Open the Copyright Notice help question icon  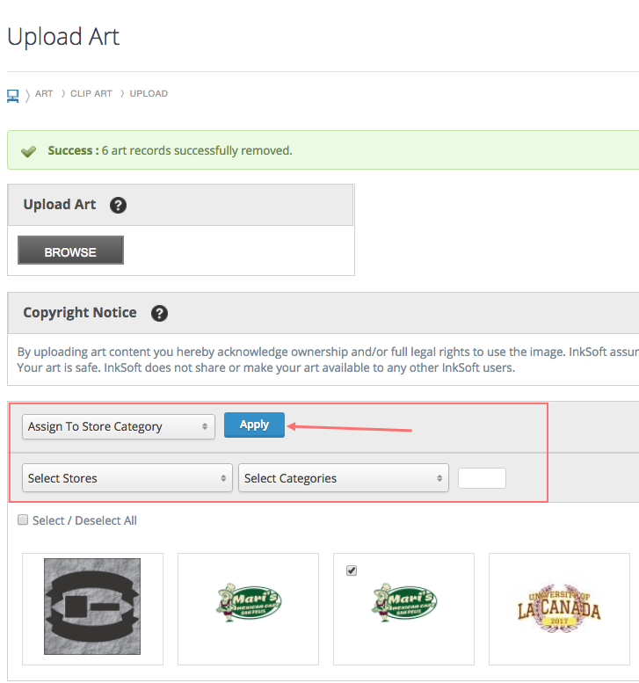[x=159, y=313]
